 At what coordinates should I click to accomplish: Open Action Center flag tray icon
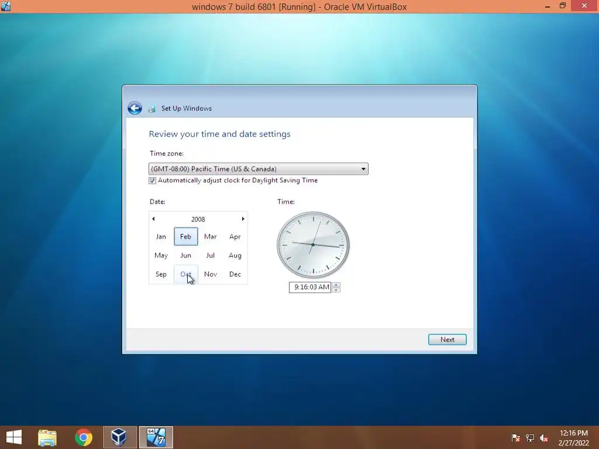[x=515, y=438]
